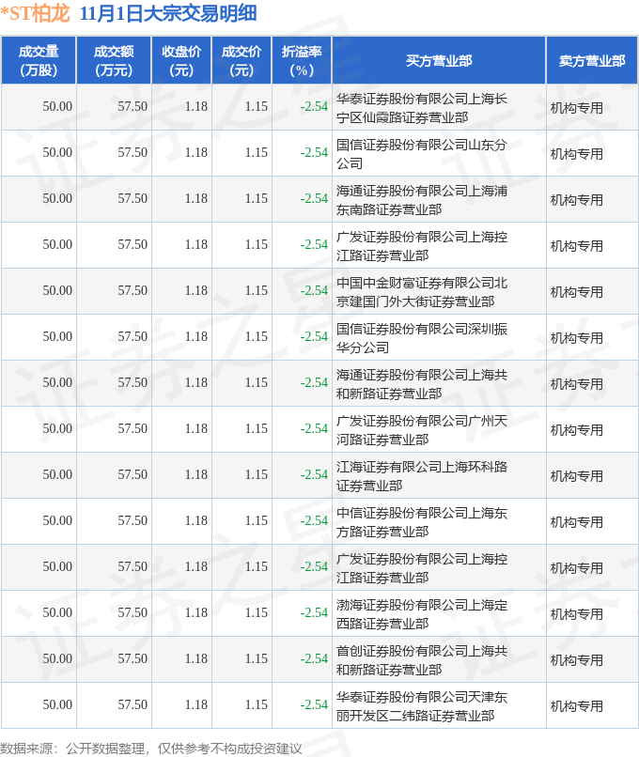Select buyer 中国中金财富证券北京建国门外大街营业部
The image size is (639, 757).
pos(422,291)
